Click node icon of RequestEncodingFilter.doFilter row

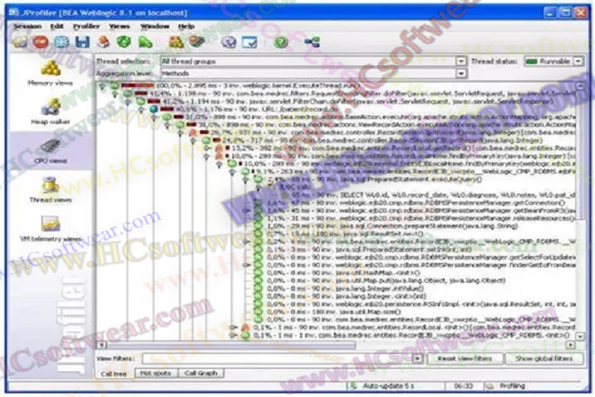[128, 93]
